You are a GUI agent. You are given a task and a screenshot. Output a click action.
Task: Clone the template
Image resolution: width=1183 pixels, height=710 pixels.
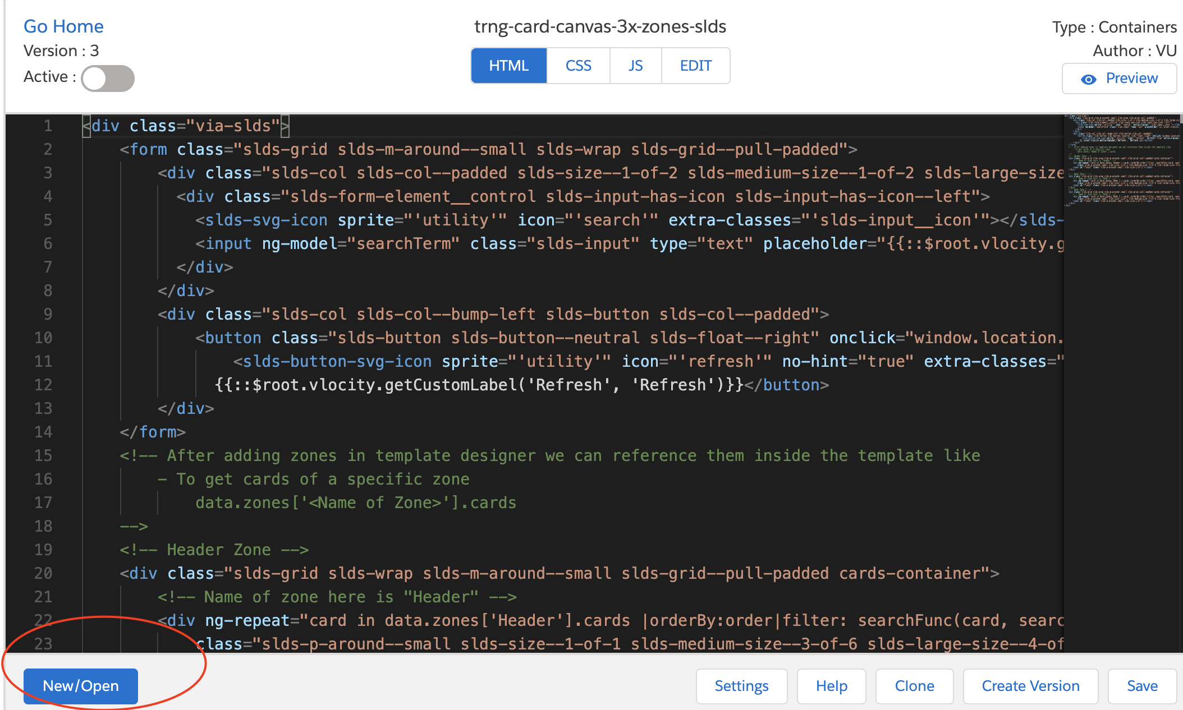pyautogui.click(x=915, y=686)
